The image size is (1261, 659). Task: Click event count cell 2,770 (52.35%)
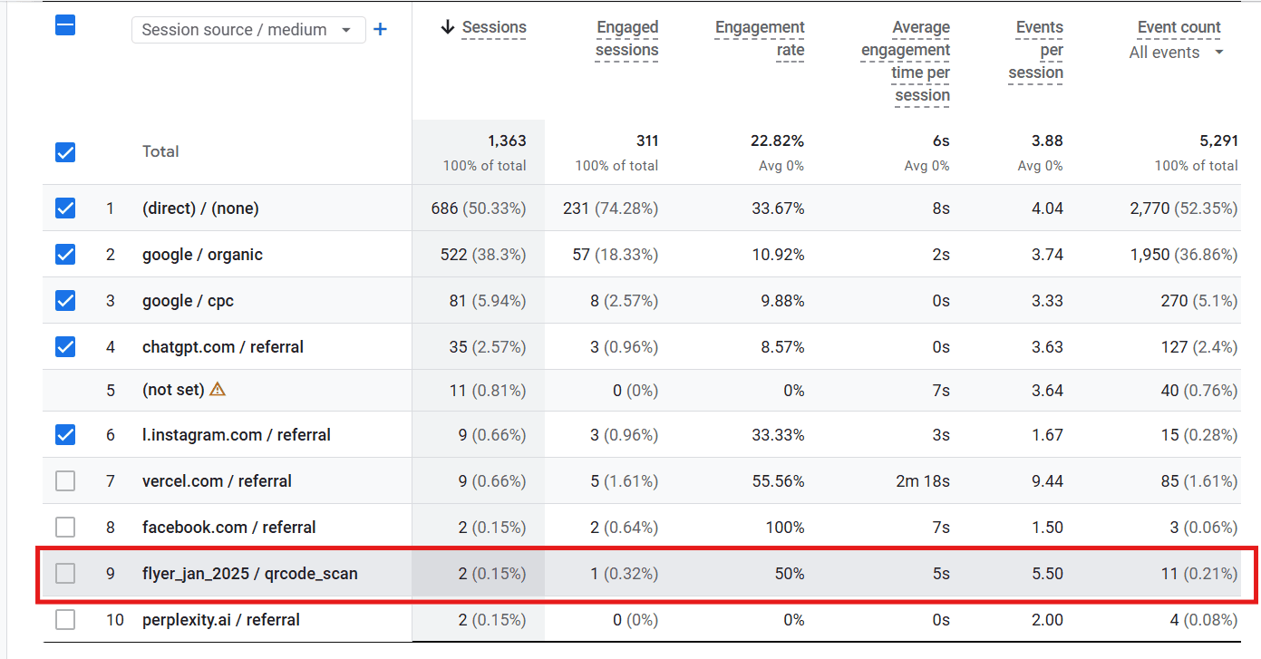click(1184, 208)
